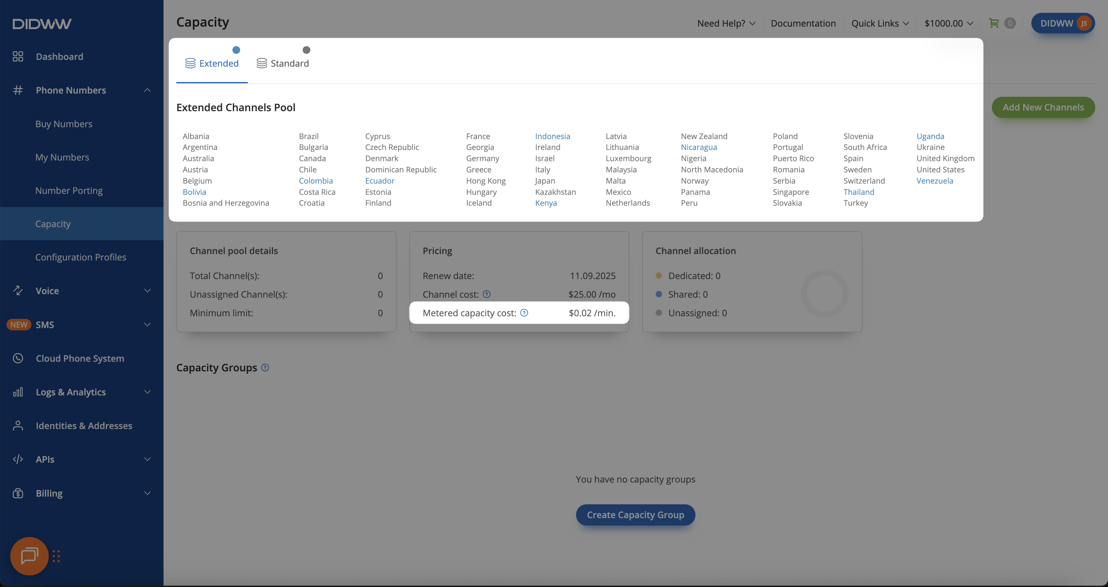Click the Shared legend color dot
This screenshot has height=587, width=1108.
[659, 294]
